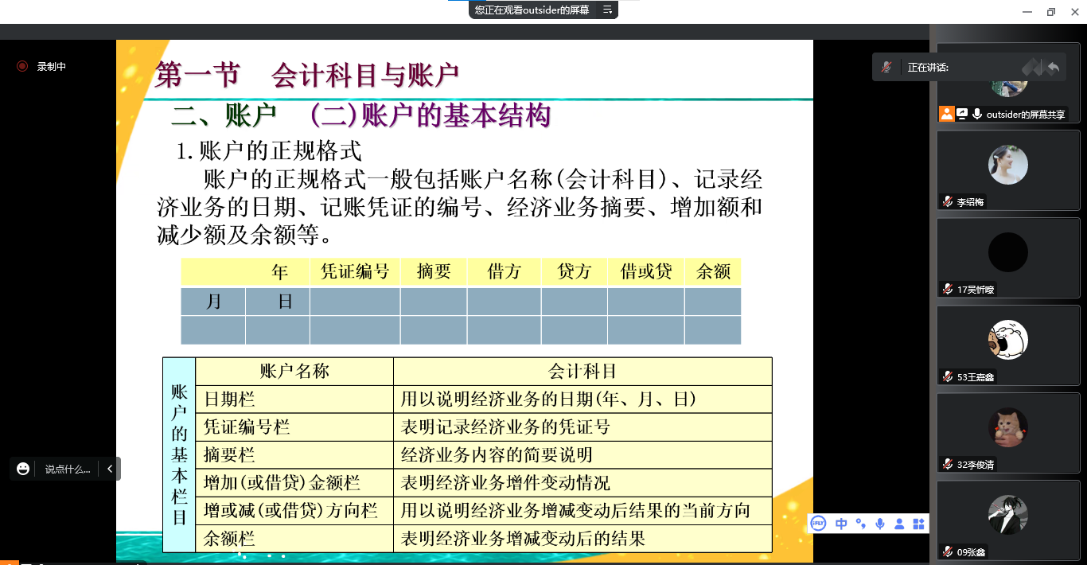Screen dimensions: 1087x565
Task: Open the iFLY user account icon
Action: point(899,524)
